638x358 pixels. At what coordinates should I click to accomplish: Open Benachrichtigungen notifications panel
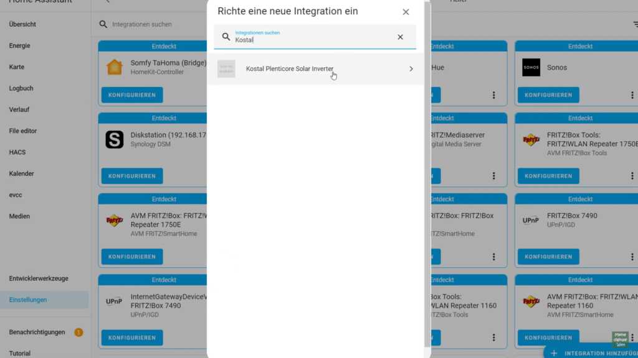37,333
